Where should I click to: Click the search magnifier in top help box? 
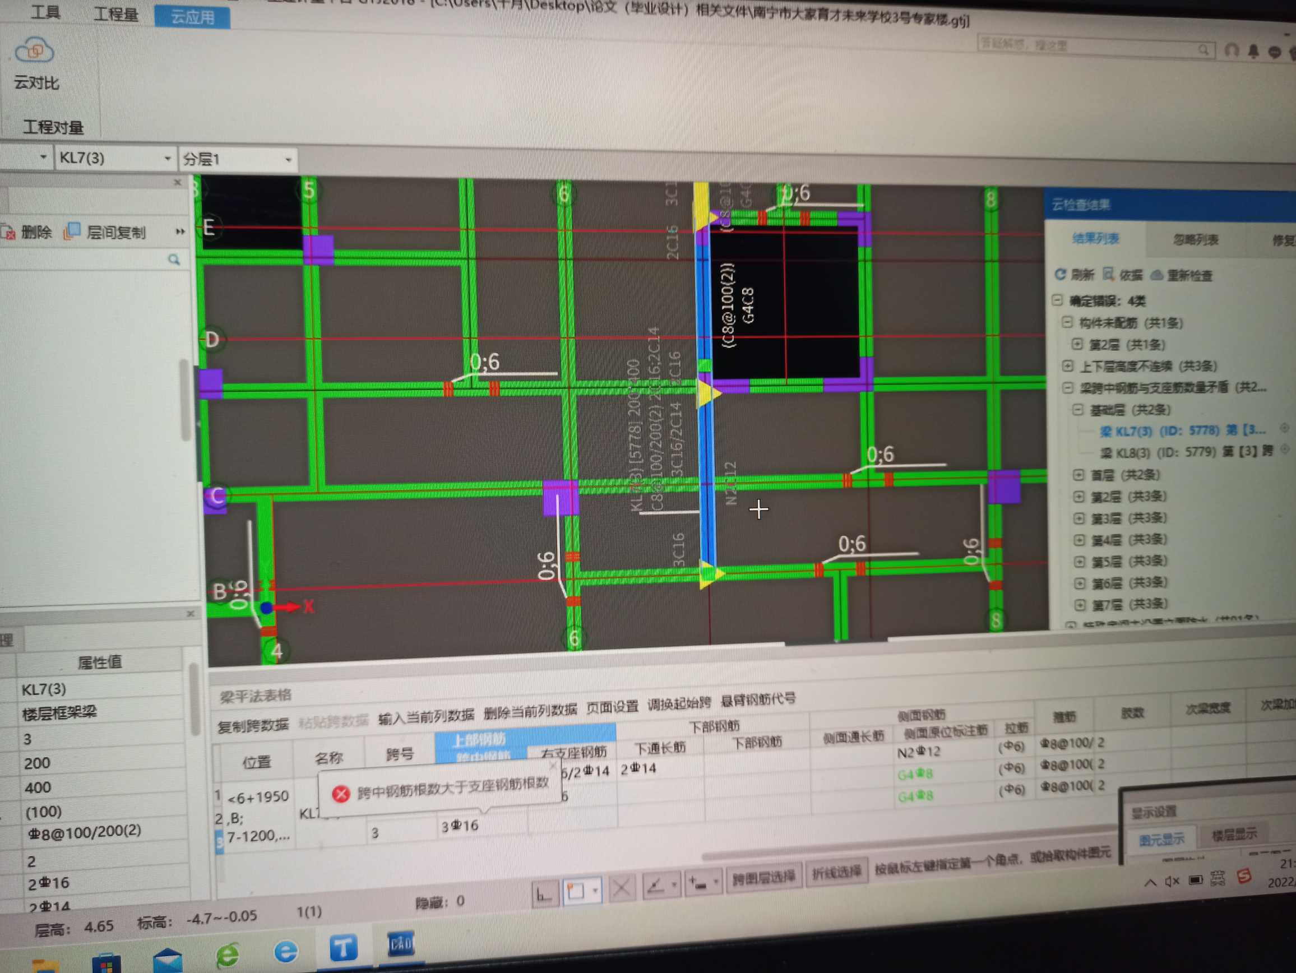(1203, 50)
